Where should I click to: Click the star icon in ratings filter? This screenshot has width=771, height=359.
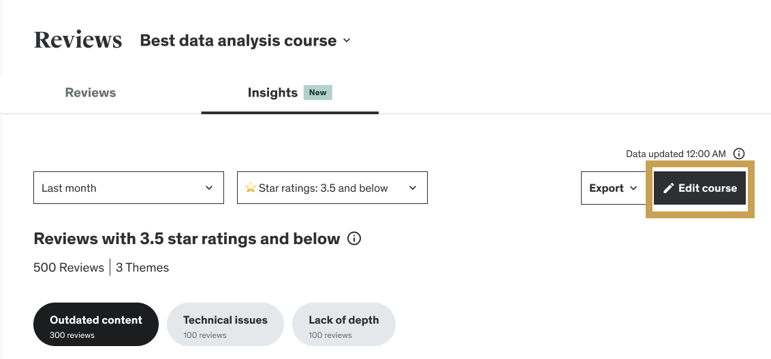250,188
